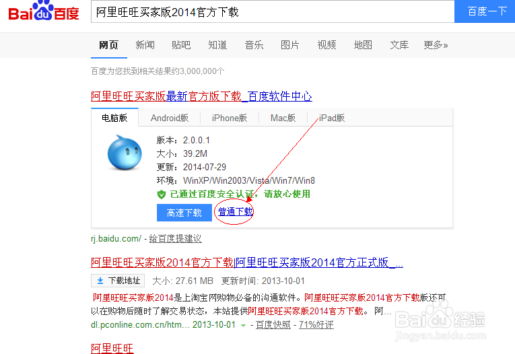Click the 已通过百度安全认证 text
Image resolution: width=515 pixels, height=354 pixels.
click(x=212, y=194)
